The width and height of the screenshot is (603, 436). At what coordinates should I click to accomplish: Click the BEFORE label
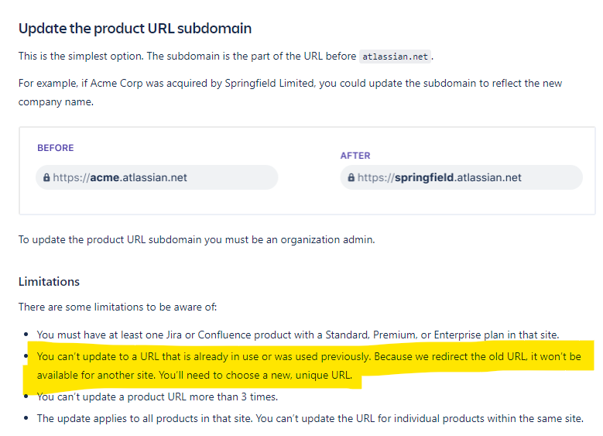point(56,148)
